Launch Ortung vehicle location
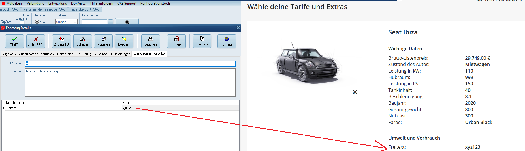Screen dimensions: 525x151 click(227, 41)
